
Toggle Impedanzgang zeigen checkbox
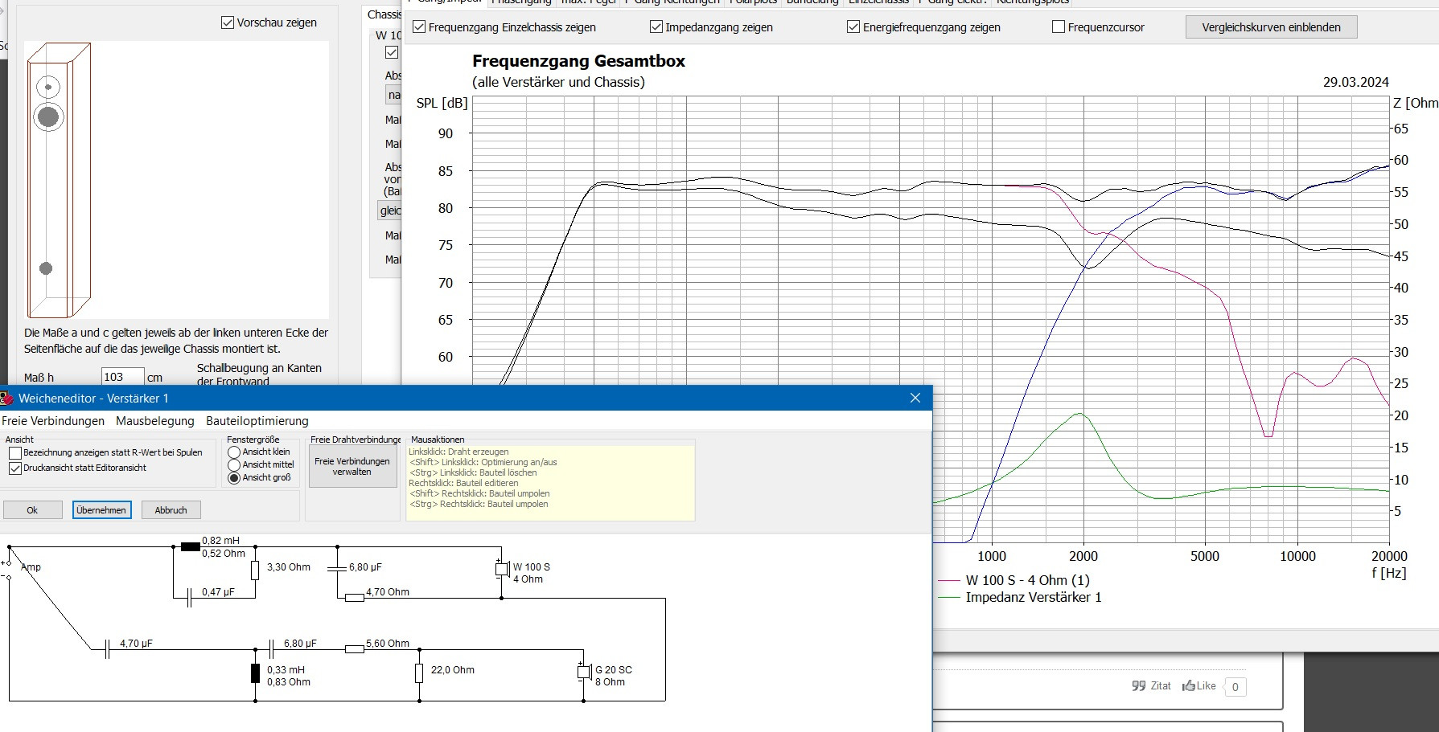pos(656,27)
